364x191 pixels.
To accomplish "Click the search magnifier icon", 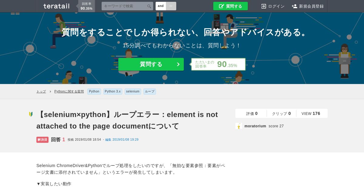I will click(x=149, y=6).
